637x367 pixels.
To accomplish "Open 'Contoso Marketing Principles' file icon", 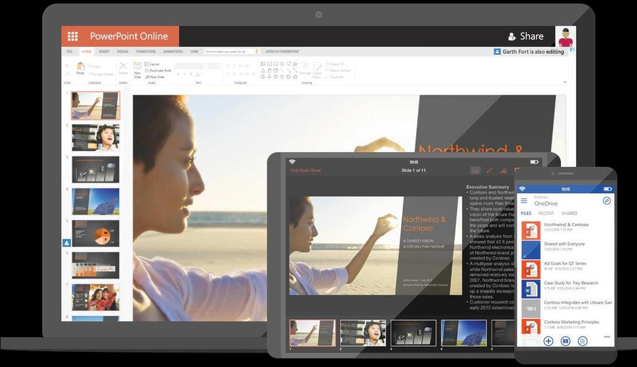I will (531, 327).
